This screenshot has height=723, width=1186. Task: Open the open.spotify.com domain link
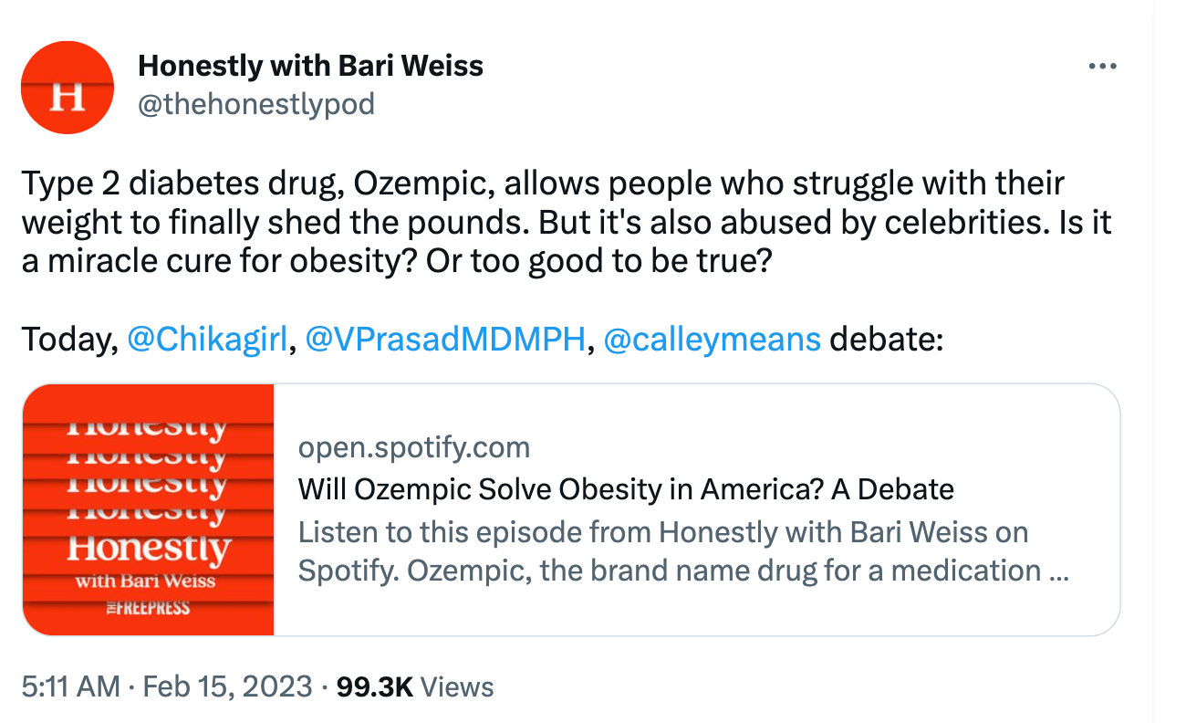[x=413, y=447]
